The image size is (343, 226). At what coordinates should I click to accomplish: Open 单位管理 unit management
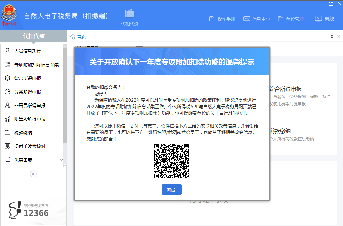(291, 19)
